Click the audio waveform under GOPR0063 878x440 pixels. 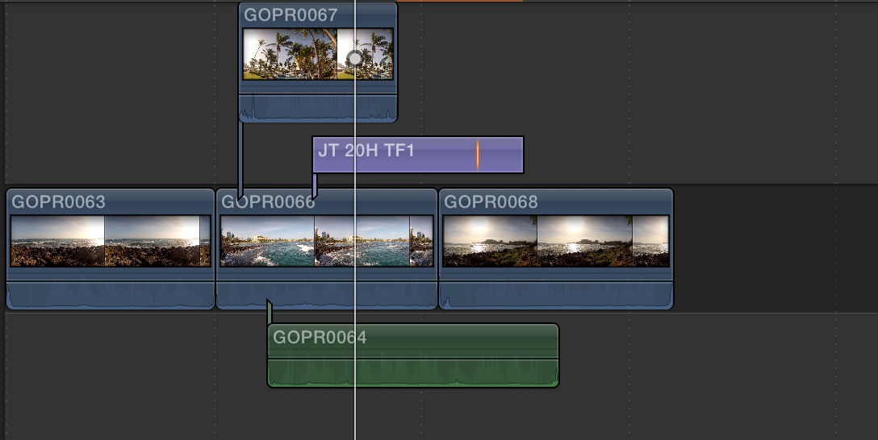[110, 296]
